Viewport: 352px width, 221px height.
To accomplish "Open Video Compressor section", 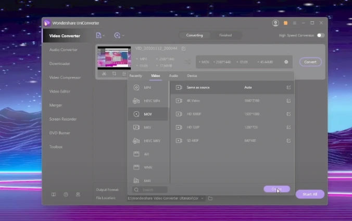I will [65, 77].
